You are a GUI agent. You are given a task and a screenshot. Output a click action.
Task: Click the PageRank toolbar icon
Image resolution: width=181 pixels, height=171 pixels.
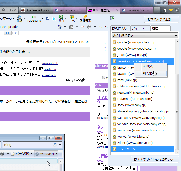34,19
